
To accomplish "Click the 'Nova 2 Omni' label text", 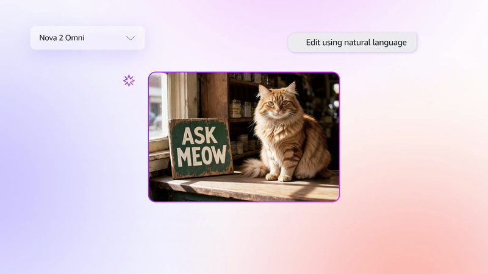I will (x=62, y=38).
